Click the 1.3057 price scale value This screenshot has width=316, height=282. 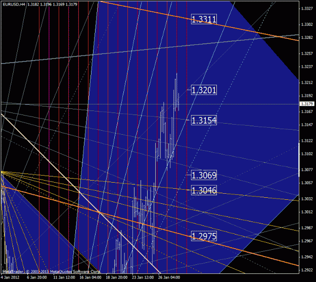307,183
